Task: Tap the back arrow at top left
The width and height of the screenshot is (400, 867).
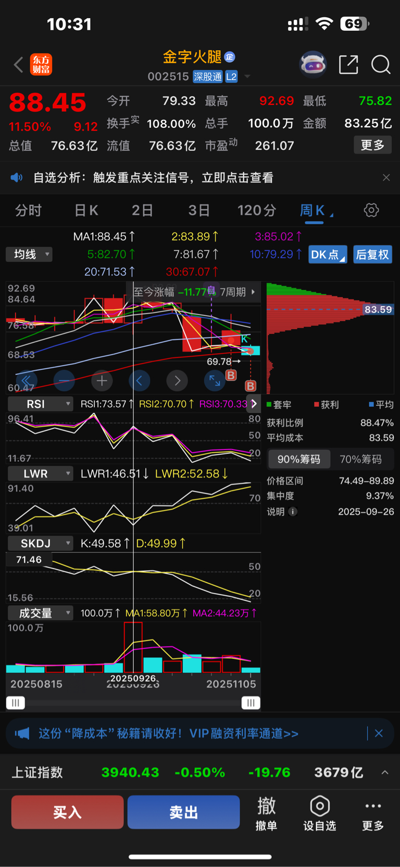Action: click(x=18, y=65)
